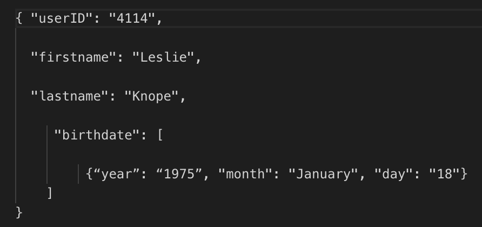Click the closing brace after "18"

463,174
